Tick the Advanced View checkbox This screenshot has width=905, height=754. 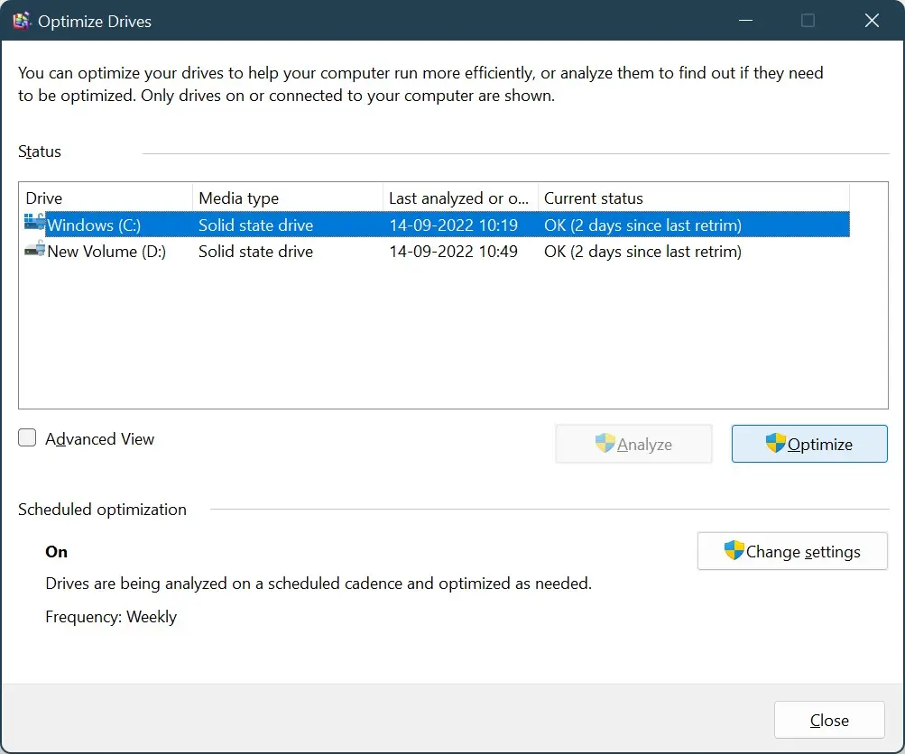27,437
